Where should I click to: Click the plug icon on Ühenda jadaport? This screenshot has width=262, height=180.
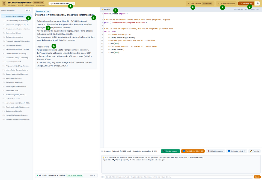pyautogui.click(x=164, y=151)
